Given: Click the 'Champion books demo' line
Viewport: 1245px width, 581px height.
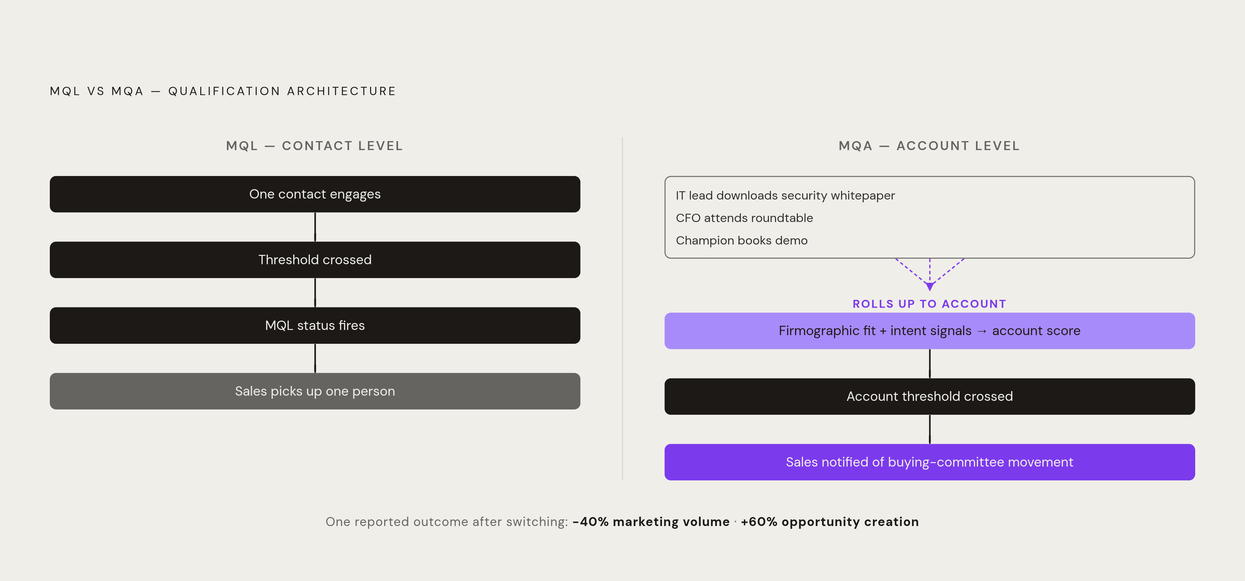Looking at the screenshot, I should pyautogui.click(x=741, y=240).
